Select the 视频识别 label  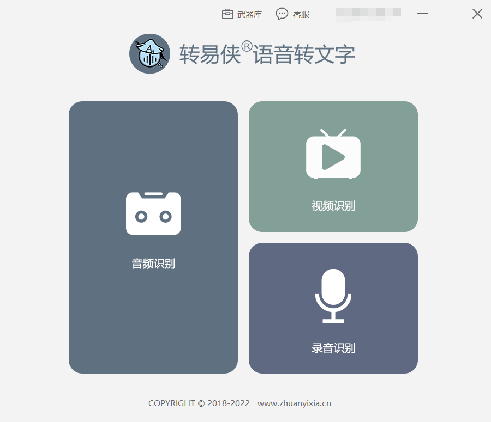coord(333,206)
